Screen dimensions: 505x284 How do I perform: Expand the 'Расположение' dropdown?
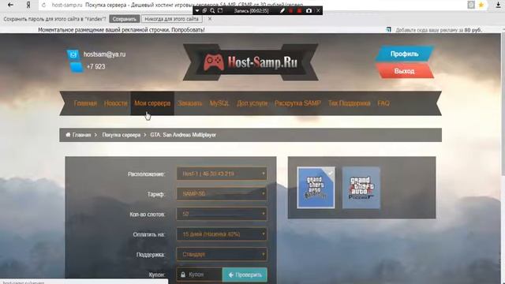click(x=222, y=174)
